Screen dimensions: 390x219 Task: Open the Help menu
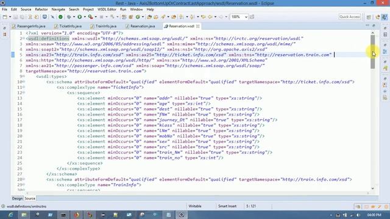(150, 10)
